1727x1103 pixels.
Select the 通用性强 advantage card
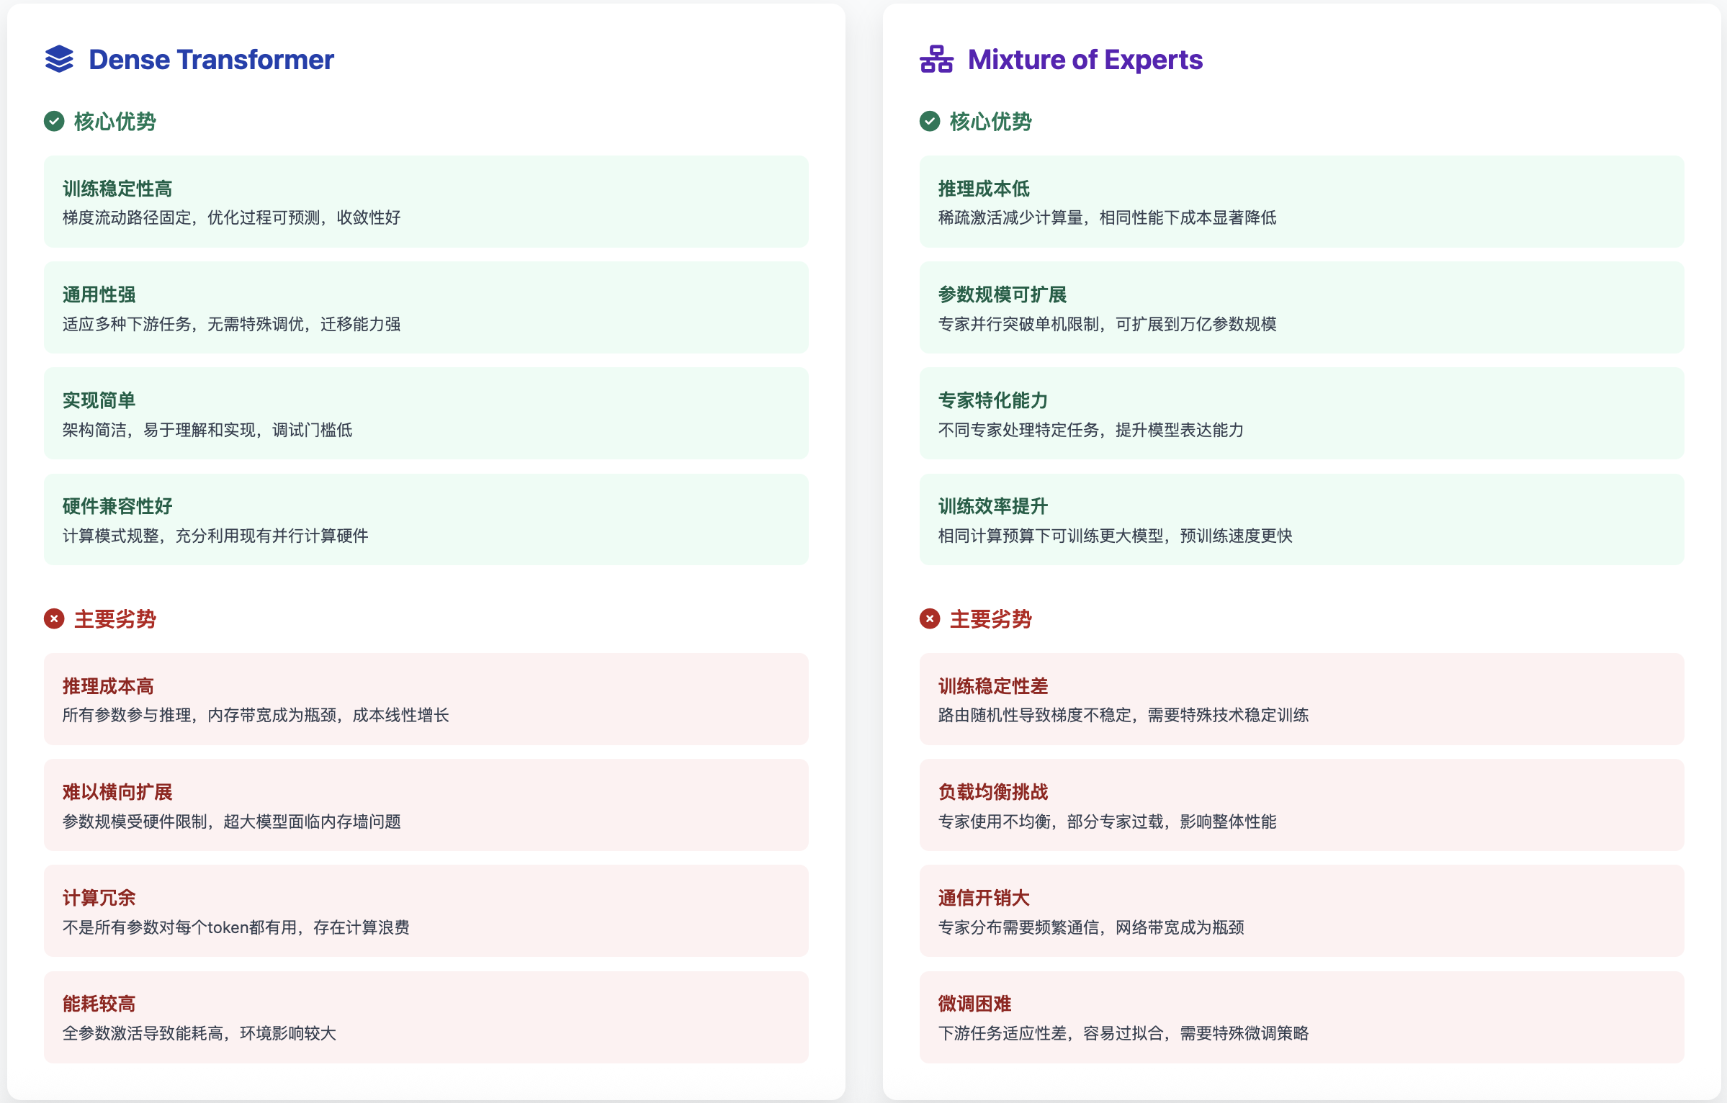426,307
